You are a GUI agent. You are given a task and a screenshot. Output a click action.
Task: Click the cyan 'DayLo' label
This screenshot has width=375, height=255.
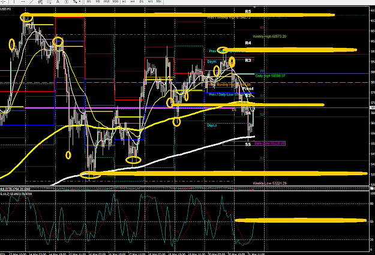[x=212, y=125]
